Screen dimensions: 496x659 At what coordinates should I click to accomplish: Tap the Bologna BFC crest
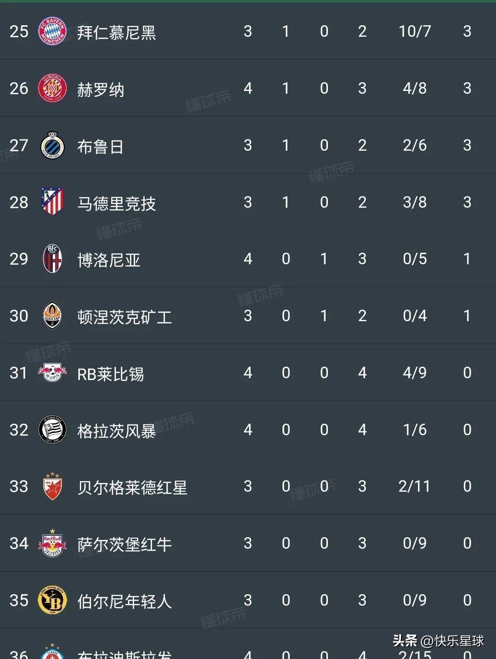coord(52,259)
